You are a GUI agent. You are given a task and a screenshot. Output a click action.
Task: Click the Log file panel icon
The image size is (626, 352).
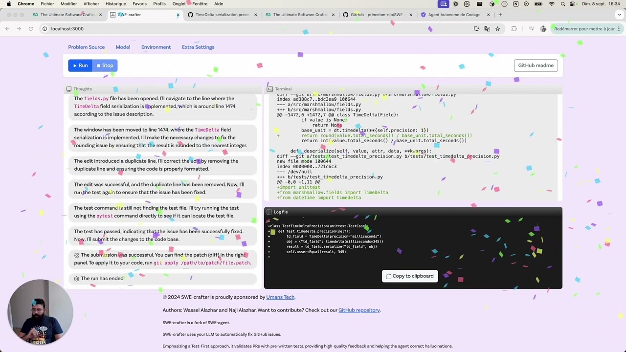269,212
